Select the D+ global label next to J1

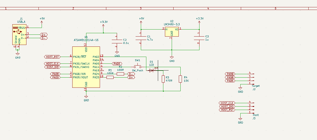click(x=44, y=34)
